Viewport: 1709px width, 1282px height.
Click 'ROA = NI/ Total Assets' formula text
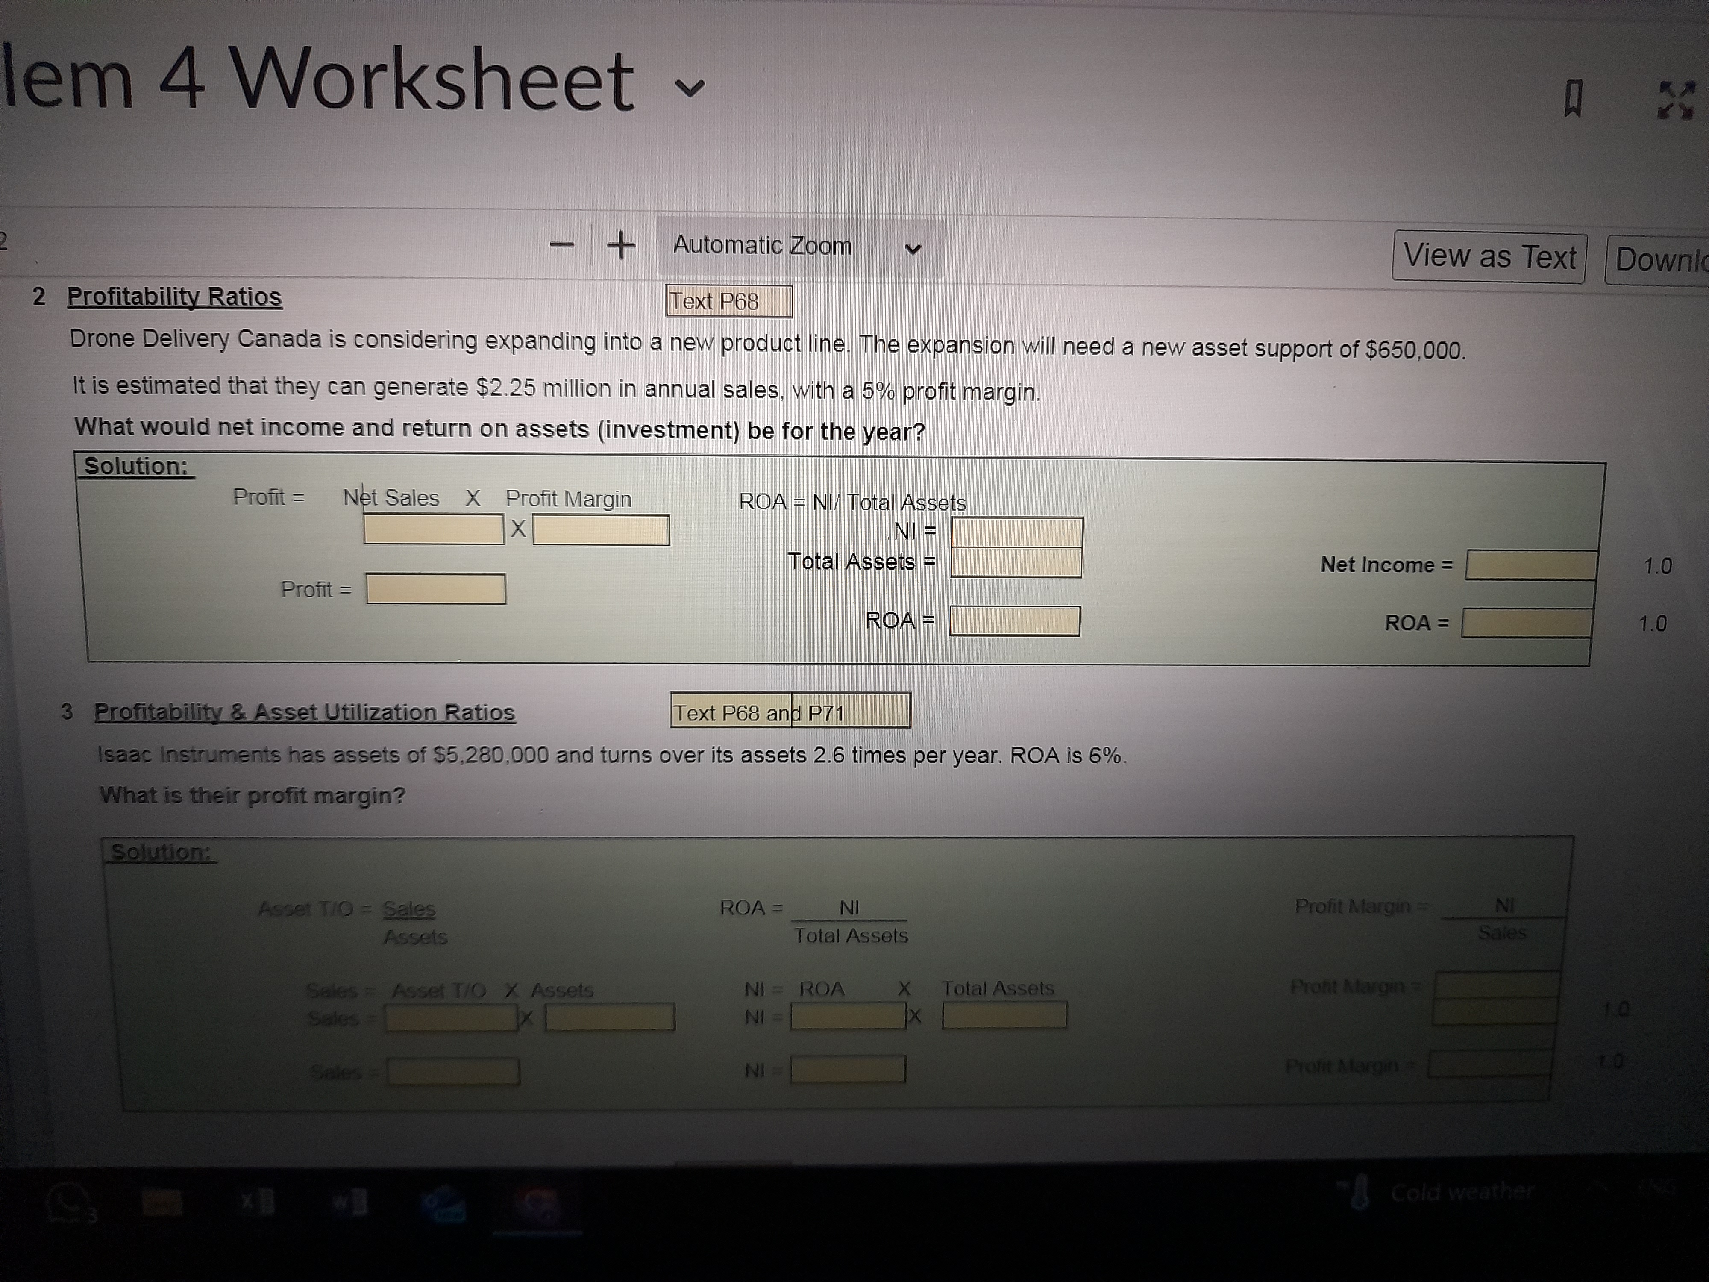(x=852, y=502)
